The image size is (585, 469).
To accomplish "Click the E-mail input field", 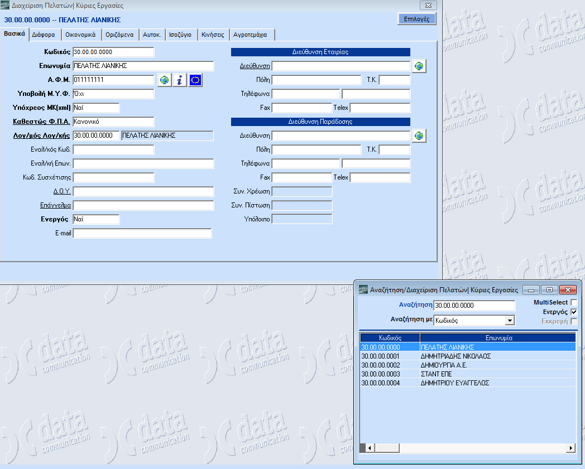I will click(142, 233).
